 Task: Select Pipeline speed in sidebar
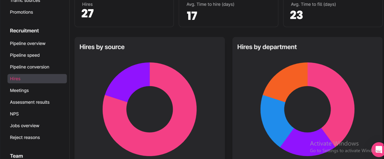[25, 55]
